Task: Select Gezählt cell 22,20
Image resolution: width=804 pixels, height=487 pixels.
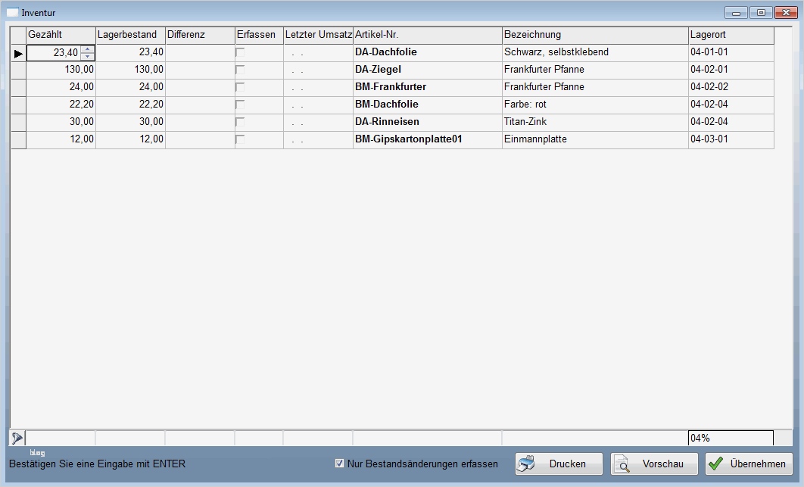Action: pos(61,105)
